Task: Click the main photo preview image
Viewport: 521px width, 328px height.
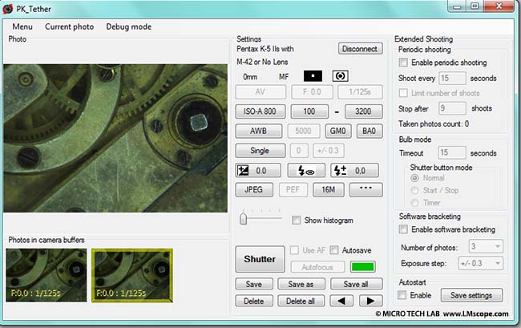Action: pos(115,138)
